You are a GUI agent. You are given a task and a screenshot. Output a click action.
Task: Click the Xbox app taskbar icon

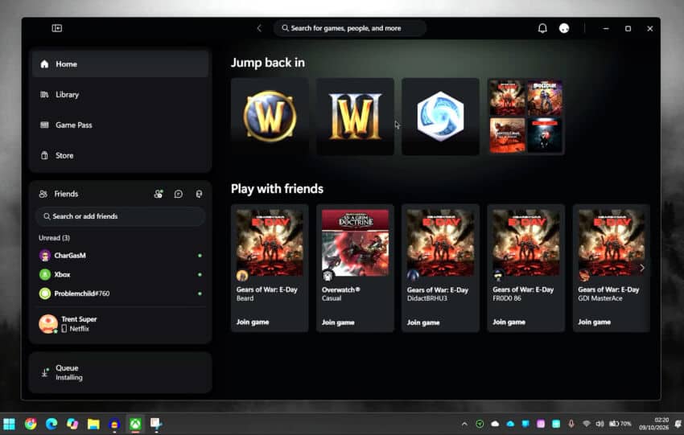[x=135, y=424]
